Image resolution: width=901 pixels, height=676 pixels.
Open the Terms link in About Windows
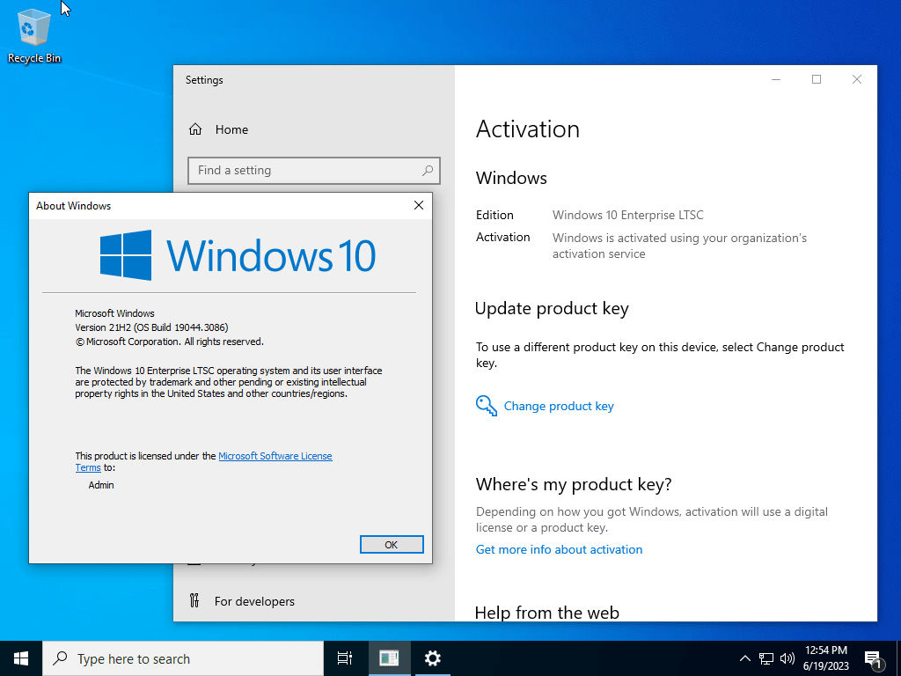coord(88,467)
